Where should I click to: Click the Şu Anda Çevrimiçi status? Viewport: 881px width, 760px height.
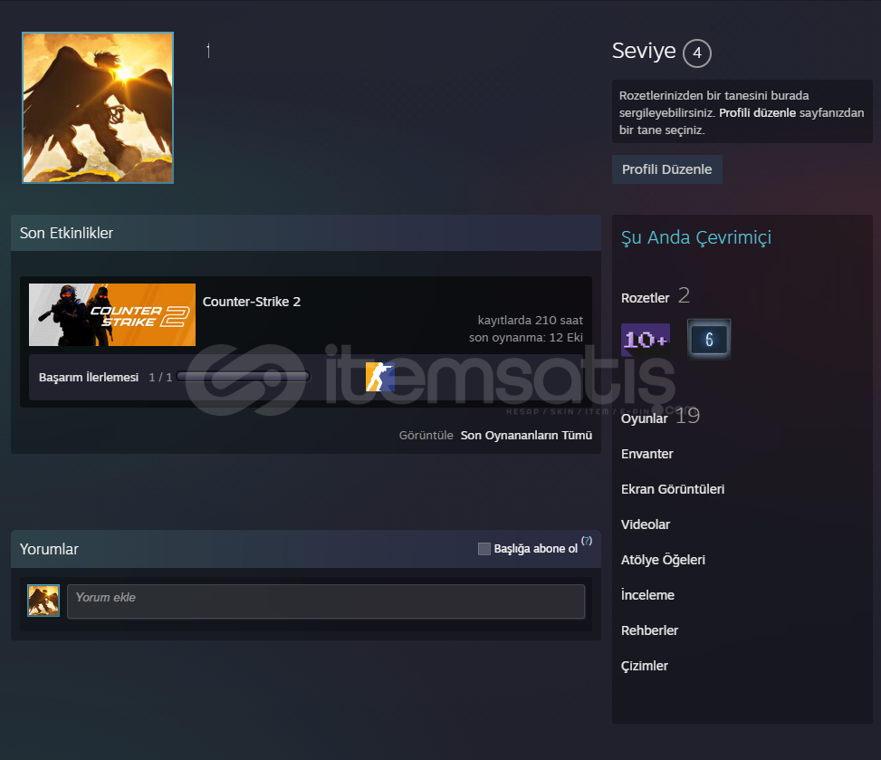click(x=696, y=237)
